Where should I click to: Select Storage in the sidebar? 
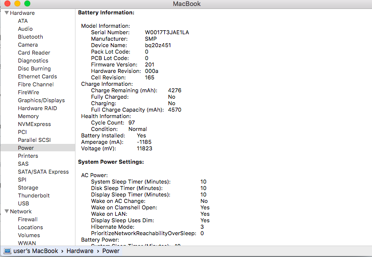click(28, 188)
